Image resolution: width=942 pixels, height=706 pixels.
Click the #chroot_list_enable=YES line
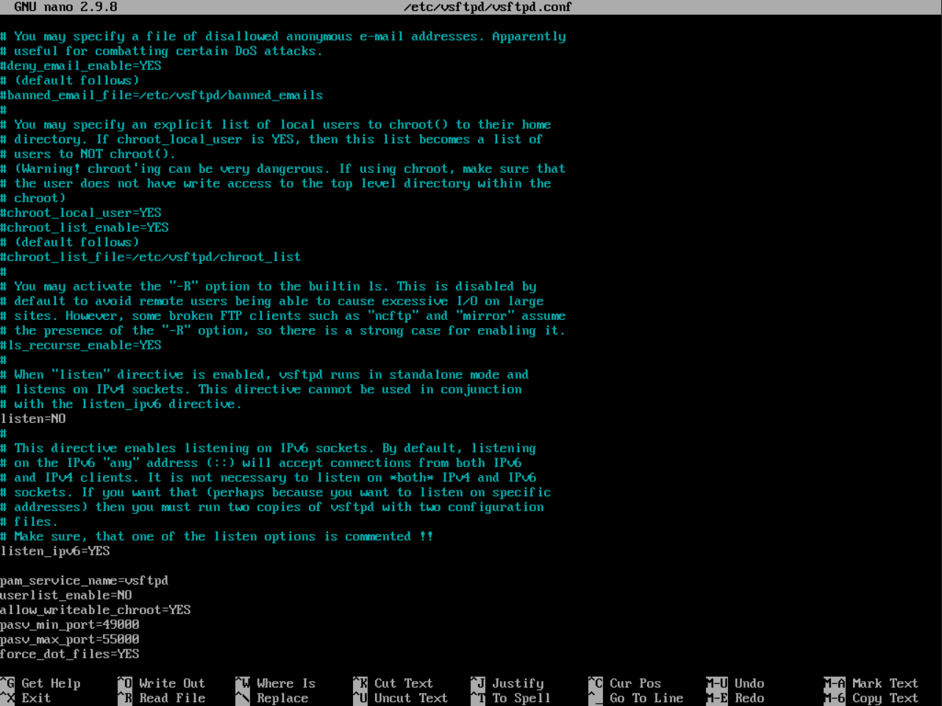[x=85, y=227]
